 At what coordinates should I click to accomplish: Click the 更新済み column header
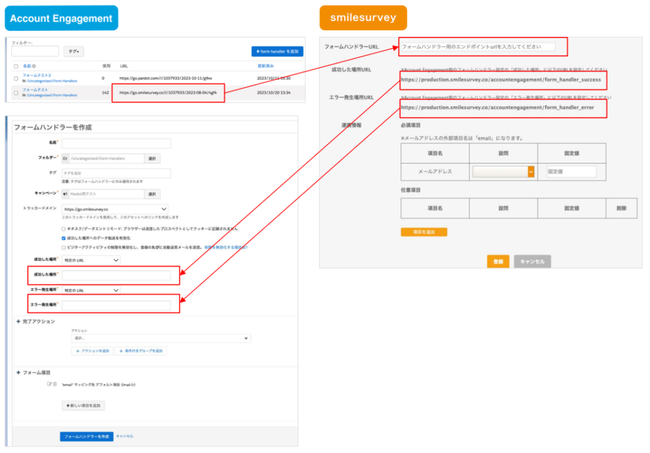pos(265,66)
